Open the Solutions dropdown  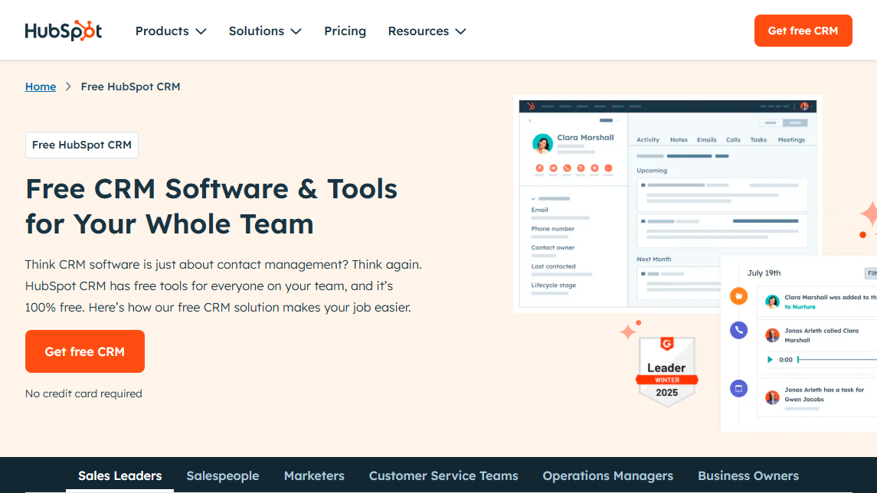265,31
